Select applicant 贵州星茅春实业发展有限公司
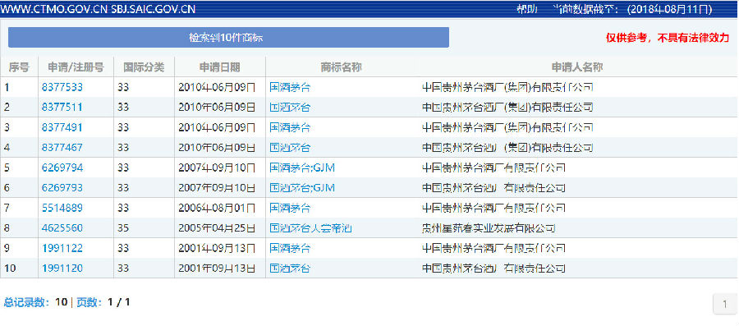This screenshot has width=739, height=326. click(489, 228)
